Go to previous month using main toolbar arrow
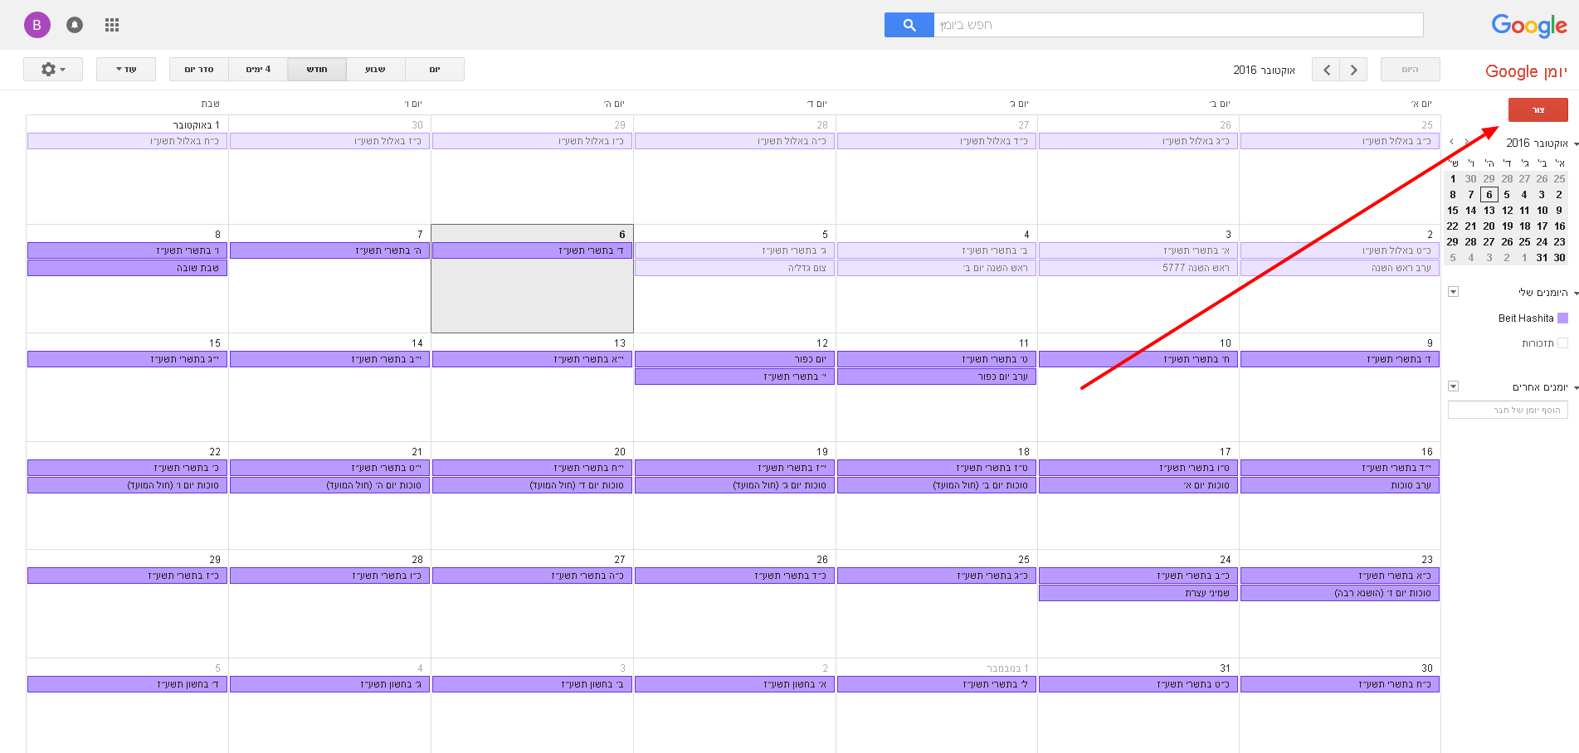Image resolution: width=1579 pixels, height=753 pixels. [1326, 70]
